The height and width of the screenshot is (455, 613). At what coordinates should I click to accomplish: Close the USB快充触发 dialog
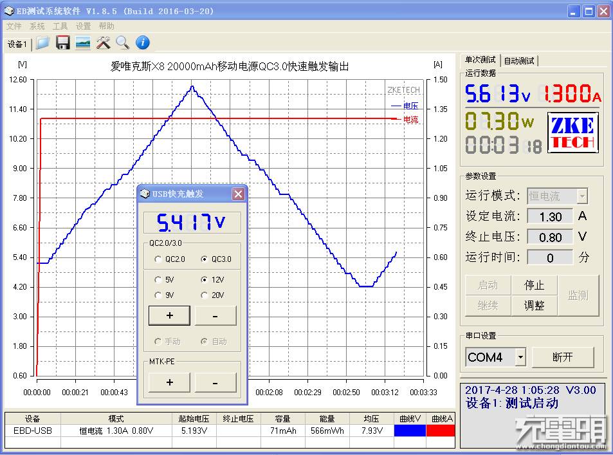[x=238, y=194]
